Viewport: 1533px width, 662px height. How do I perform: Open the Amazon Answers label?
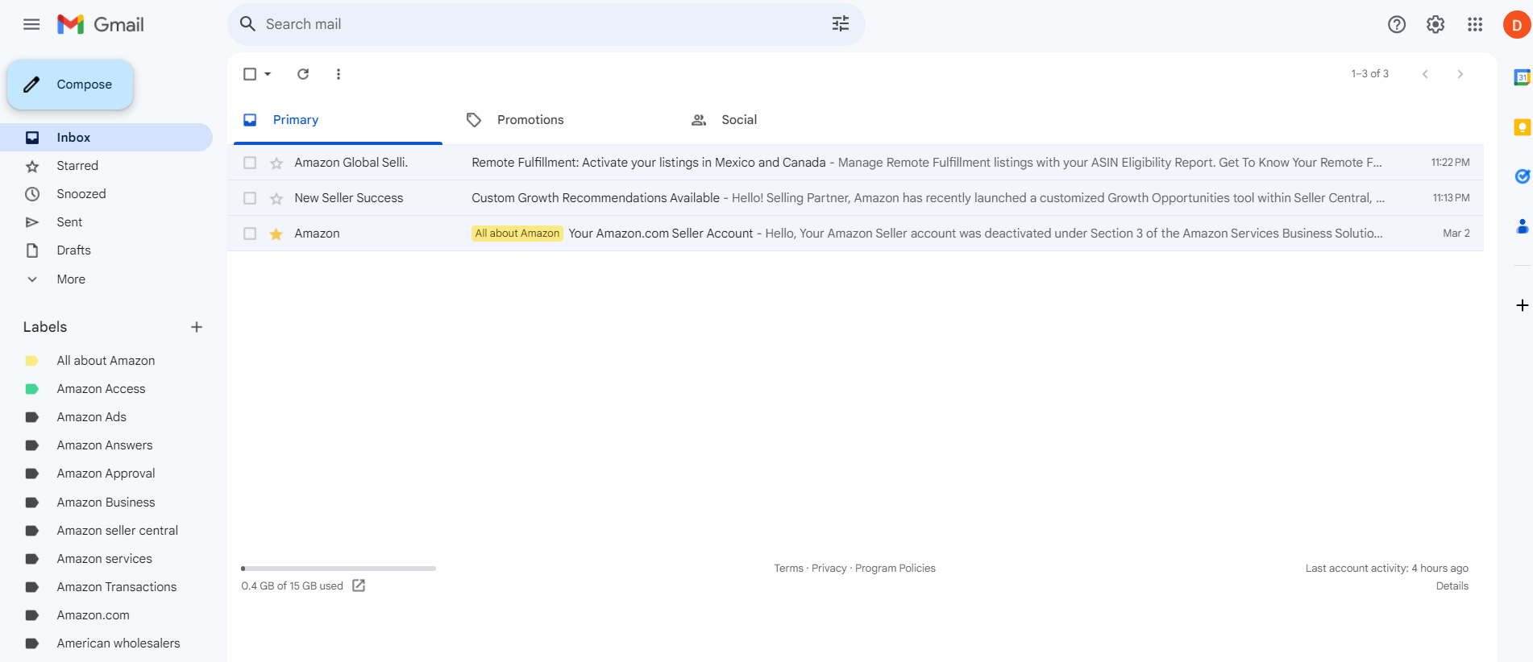click(x=106, y=445)
